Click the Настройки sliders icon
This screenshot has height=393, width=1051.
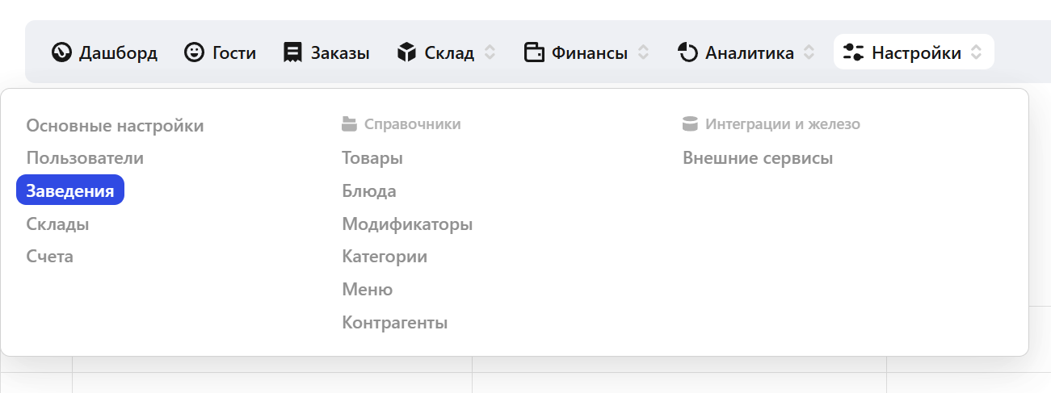(x=853, y=53)
